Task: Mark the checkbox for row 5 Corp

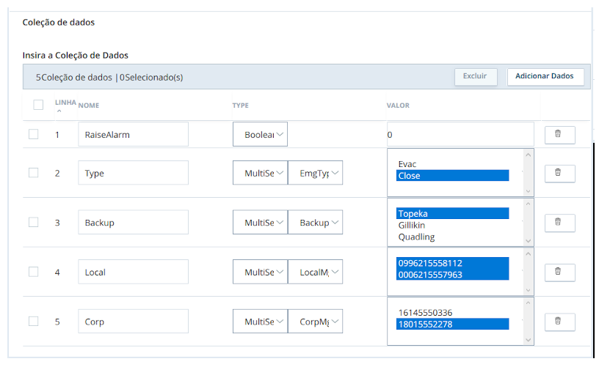Action: coord(33,322)
